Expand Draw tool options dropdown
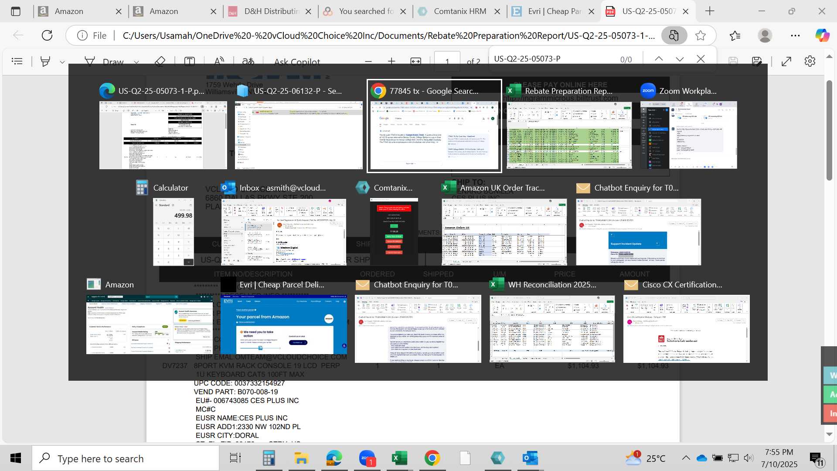 click(136, 62)
